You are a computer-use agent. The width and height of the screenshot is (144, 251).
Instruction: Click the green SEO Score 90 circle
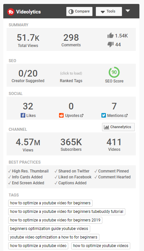point(114,72)
